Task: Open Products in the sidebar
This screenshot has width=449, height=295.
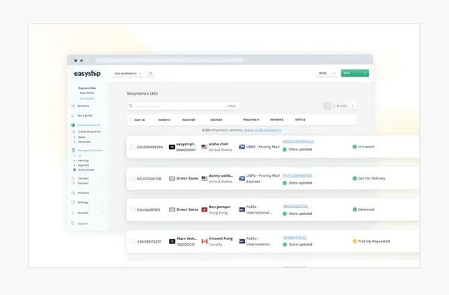Action: [84, 193]
